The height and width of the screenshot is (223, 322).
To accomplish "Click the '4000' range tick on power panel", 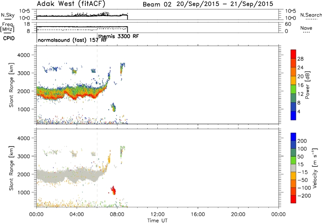I will pyautogui.click(x=23, y=55).
